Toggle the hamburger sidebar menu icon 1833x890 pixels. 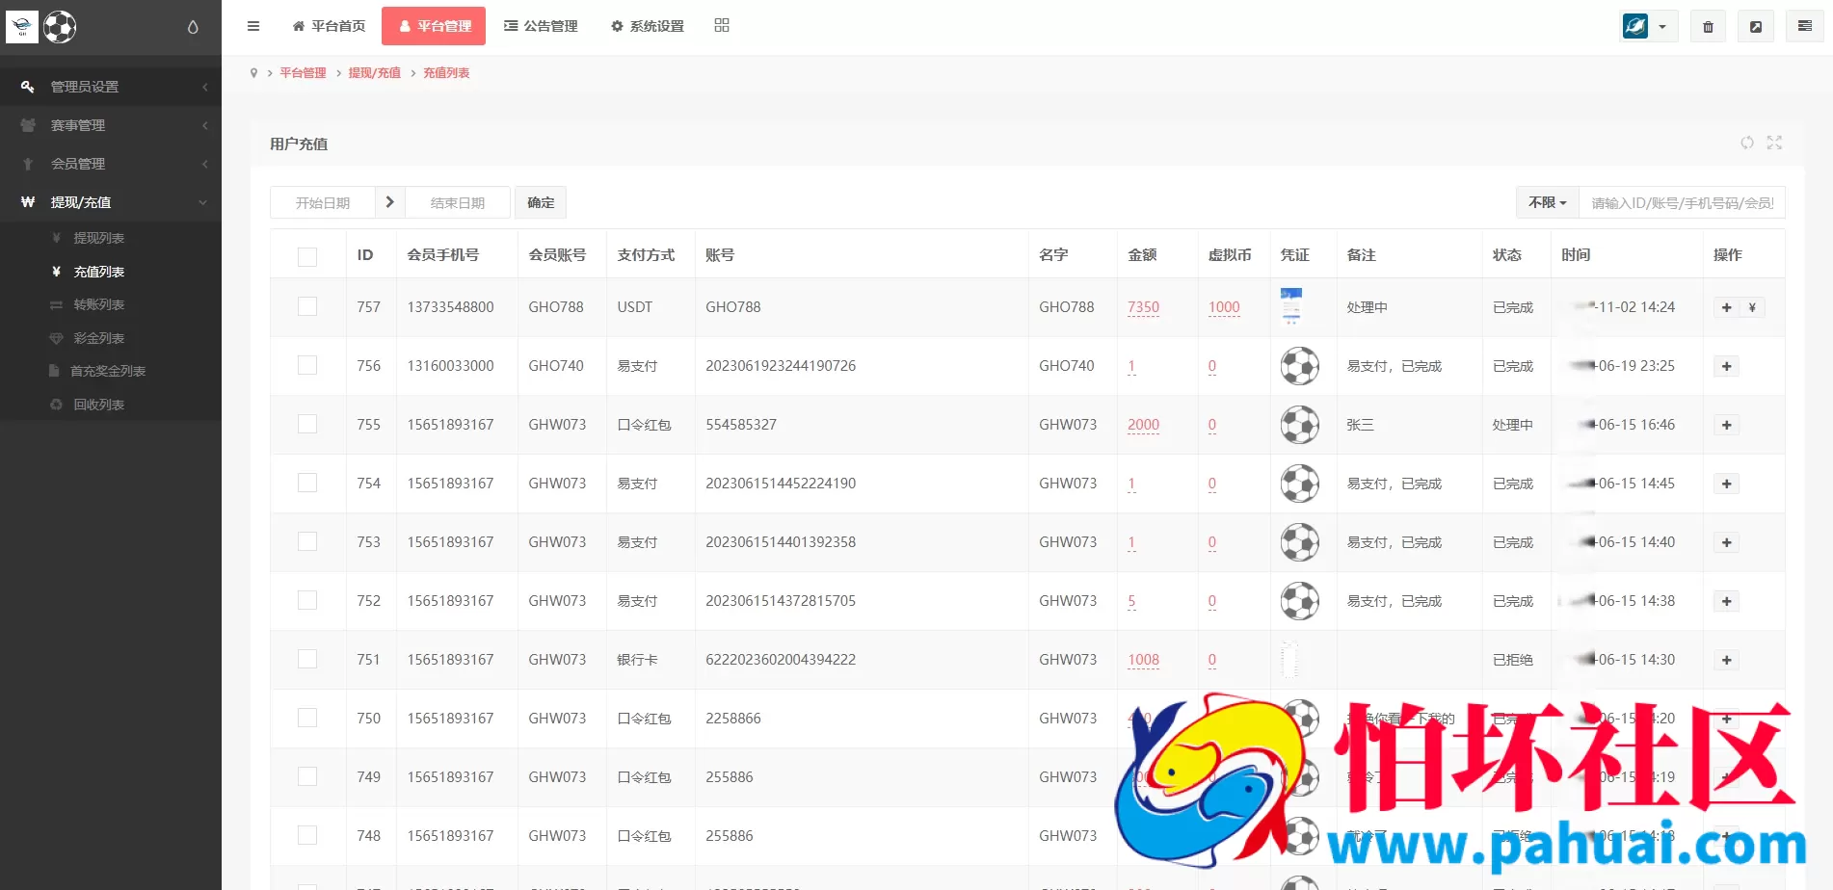pyautogui.click(x=253, y=26)
